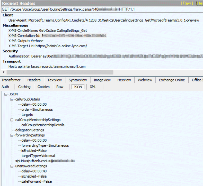The width and height of the screenshot is (203, 186).
Task: Select the delegationSettings tree item
Action: (x=30, y=130)
